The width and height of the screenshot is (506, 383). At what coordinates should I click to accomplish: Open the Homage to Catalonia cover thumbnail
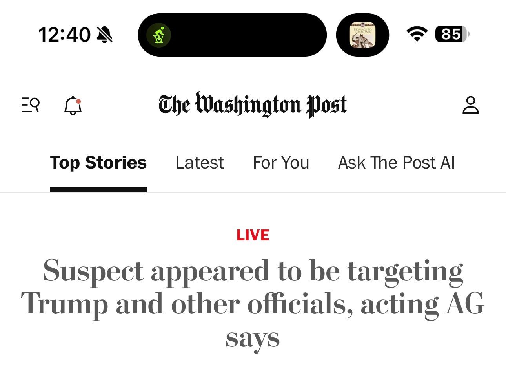tap(362, 35)
